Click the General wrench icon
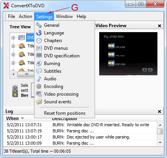This screenshot has height=158, width=167. tap(39, 25)
